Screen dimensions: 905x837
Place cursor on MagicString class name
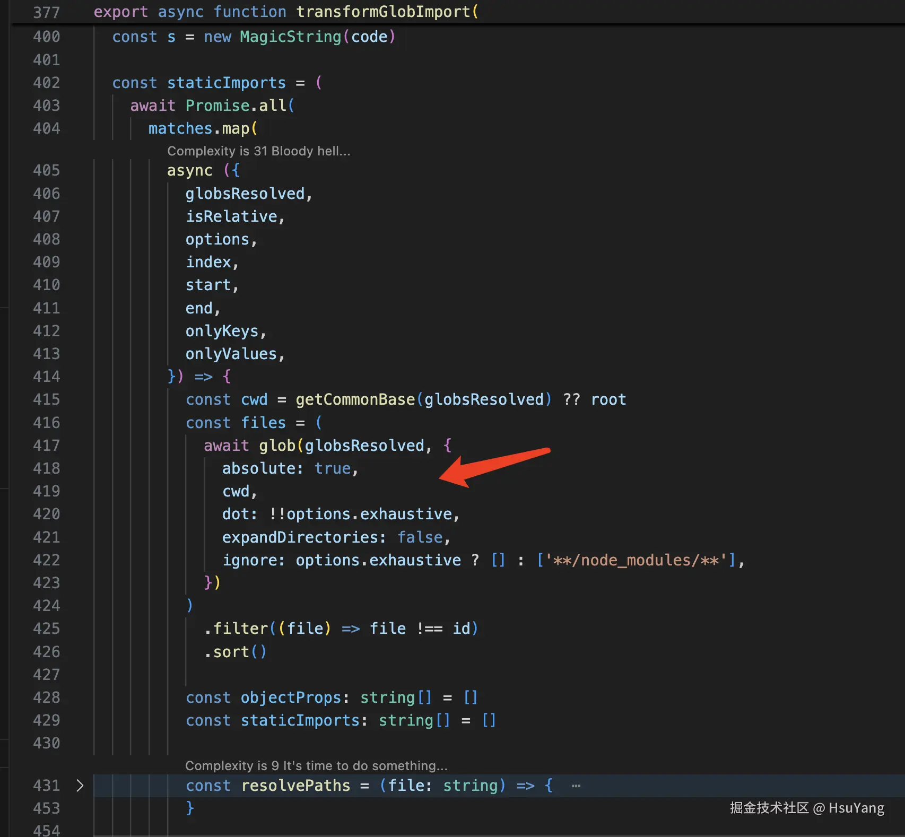pyautogui.click(x=291, y=37)
